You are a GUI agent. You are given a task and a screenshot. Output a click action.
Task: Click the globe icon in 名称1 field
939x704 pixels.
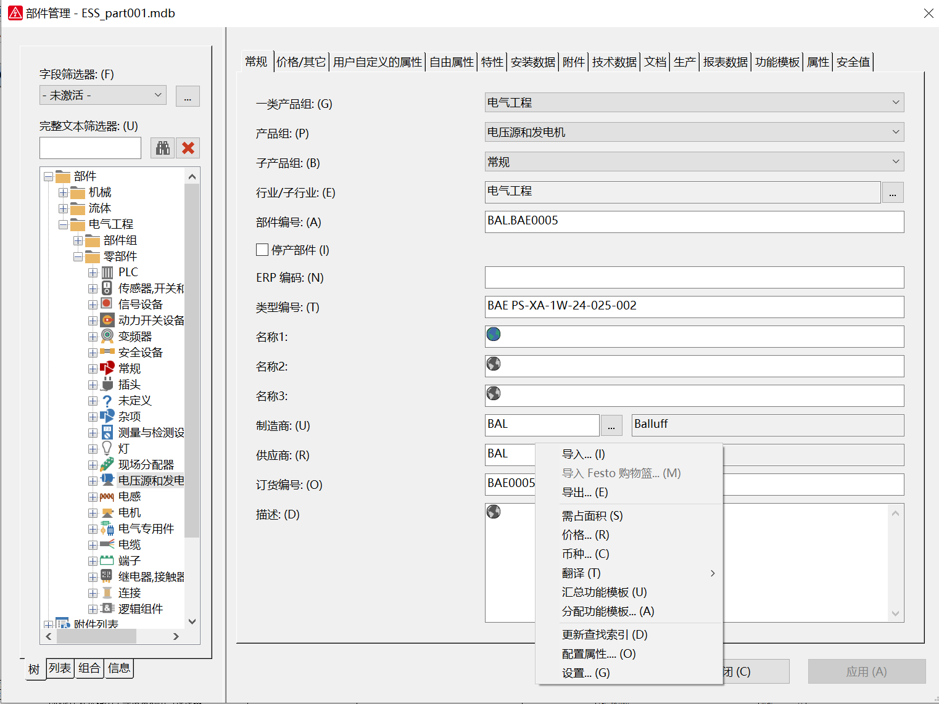click(494, 334)
